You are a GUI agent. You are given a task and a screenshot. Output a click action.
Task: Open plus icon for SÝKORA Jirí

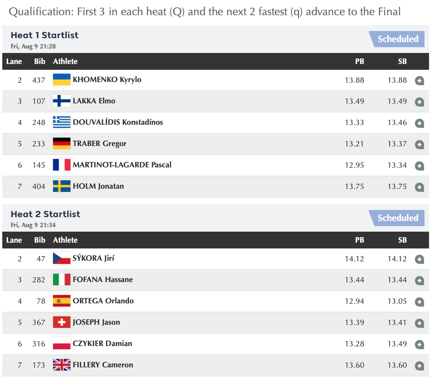(x=419, y=259)
